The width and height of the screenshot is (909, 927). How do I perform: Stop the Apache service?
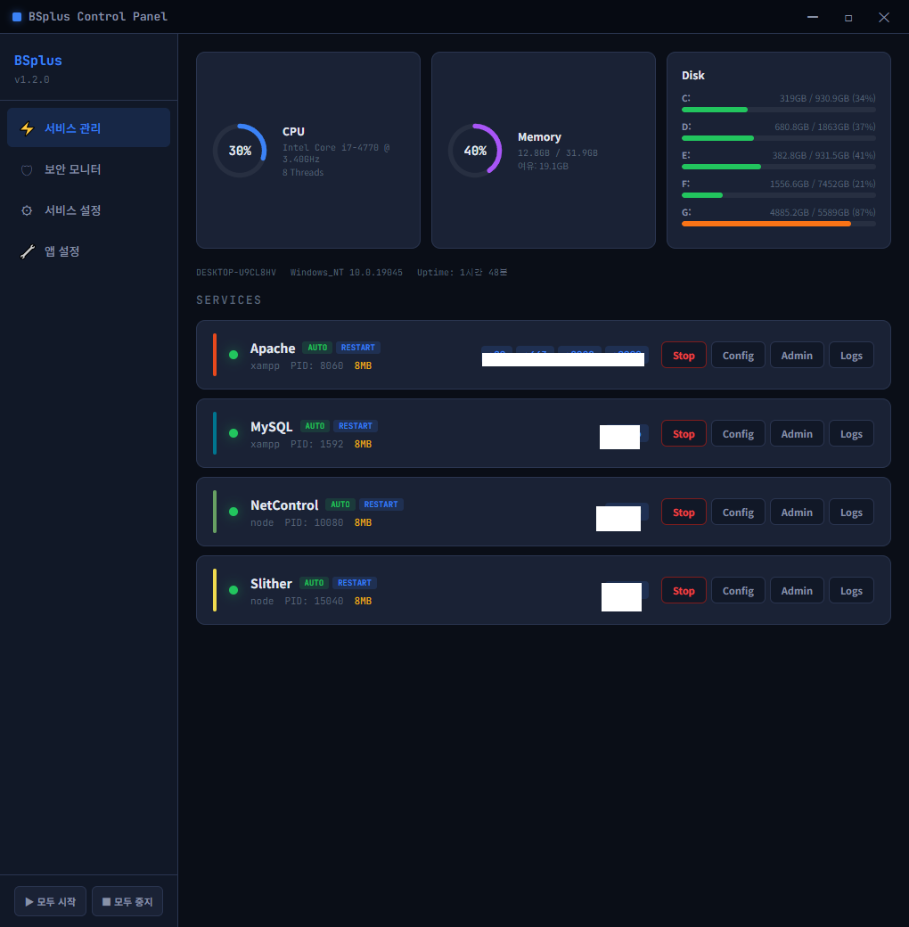click(684, 356)
